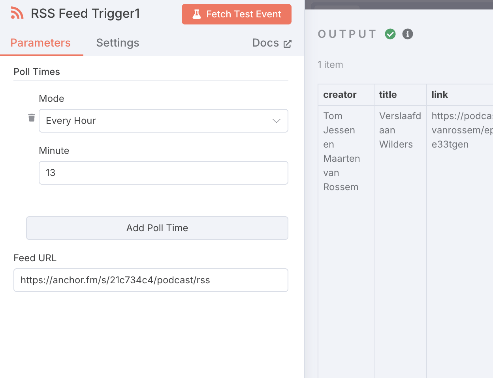This screenshot has width=493, height=378.
Task: Click the Add Poll Time button
Action: pos(157,228)
